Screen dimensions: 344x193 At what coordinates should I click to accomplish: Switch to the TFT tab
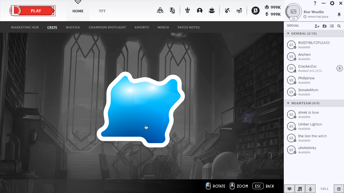pos(102,11)
